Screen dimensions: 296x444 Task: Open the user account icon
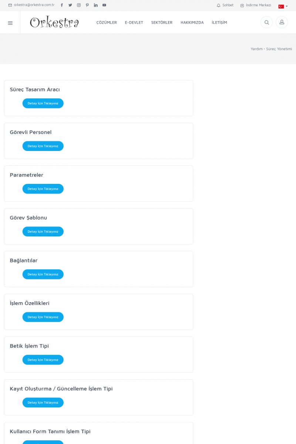point(282,22)
